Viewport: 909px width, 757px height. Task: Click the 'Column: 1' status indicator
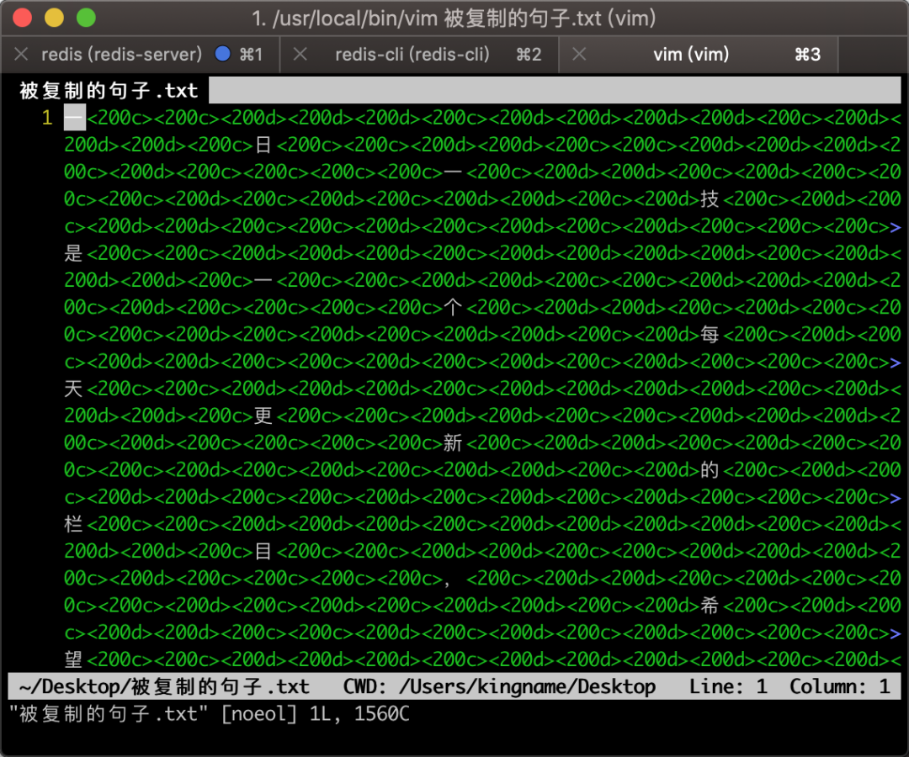(x=839, y=687)
